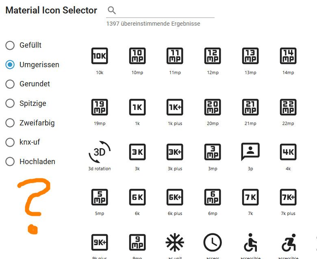Select the clock access time icon
The height and width of the screenshot is (259, 317).
pyautogui.click(x=213, y=242)
